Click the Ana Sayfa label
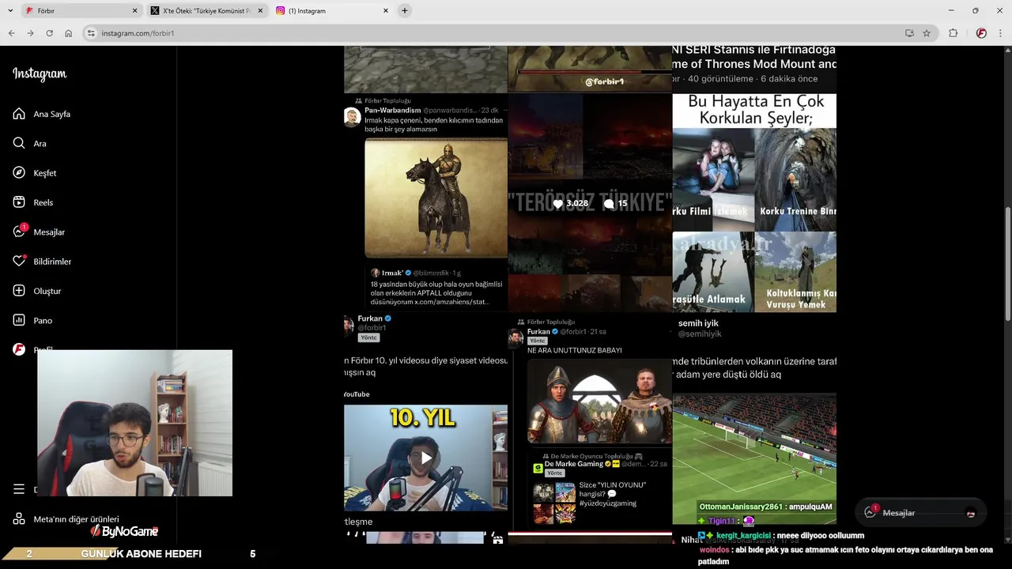Viewport: 1012px width, 569px height. 52,115
